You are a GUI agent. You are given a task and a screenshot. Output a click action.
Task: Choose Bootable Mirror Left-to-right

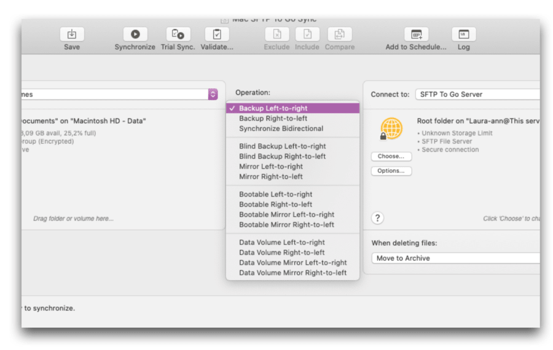(x=292, y=215)
